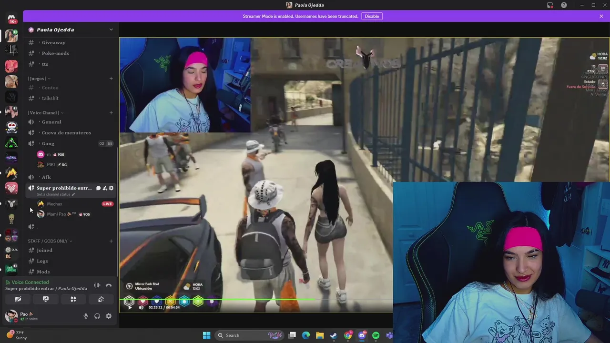Open File Explorer from taskbar
610x343 pixels.
(320, 335)
